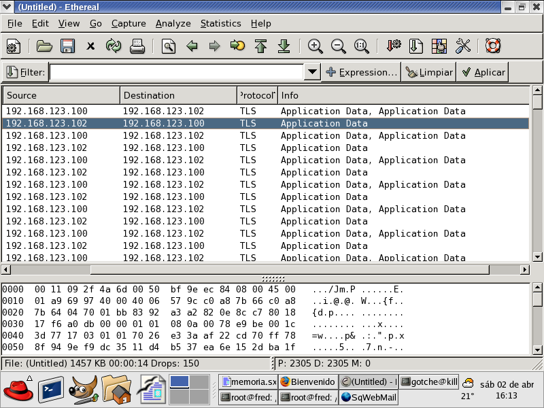Open the window menu at the title bar's left
The width and height of the screenshot is (544, 408).
point(7,7)
